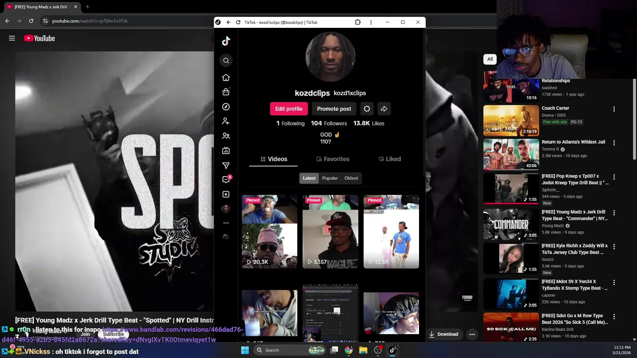Open the profile settings gear icon
This screenshot has width=637, height=358.
click(x=367, y=109)
